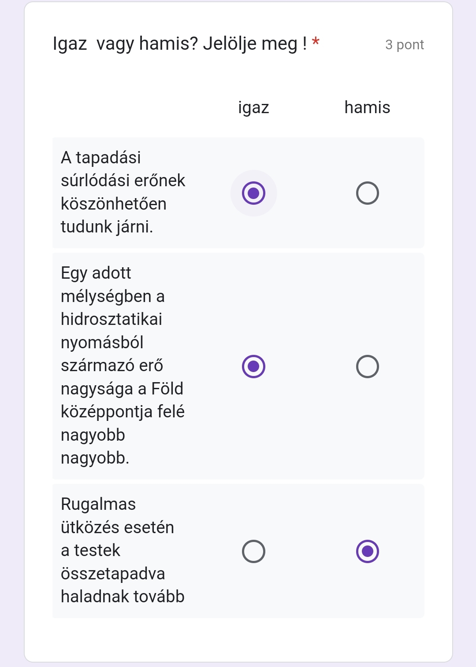Click the 3 pont score label
This screenshot has height=667, width=476.
coord(405,44)
